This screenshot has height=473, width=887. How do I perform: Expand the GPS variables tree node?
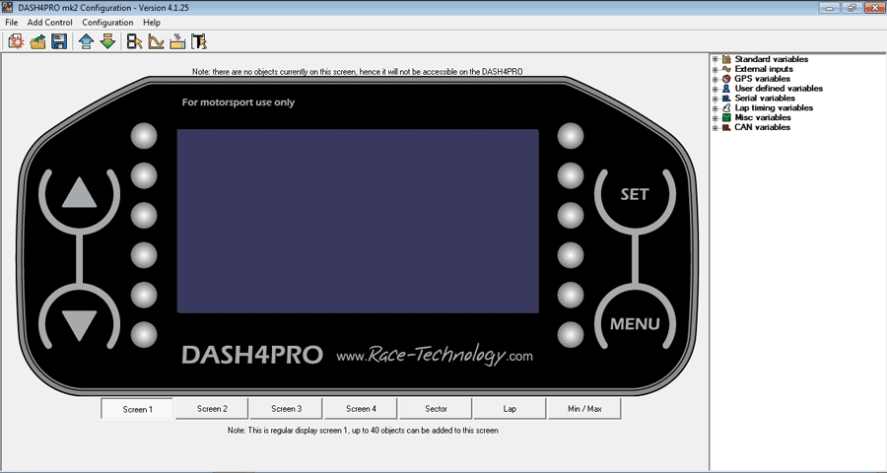coord(715,79)
